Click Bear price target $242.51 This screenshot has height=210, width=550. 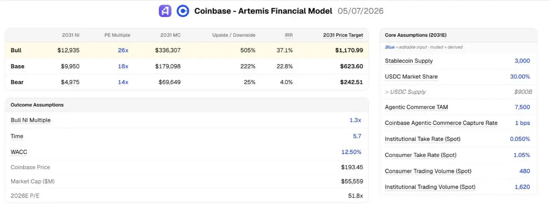[352, 82]
